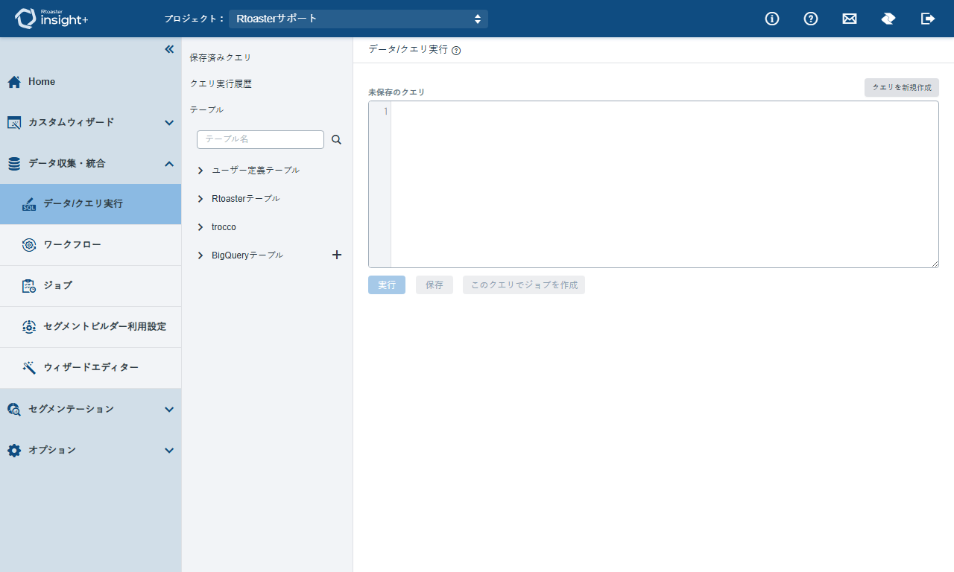Image resolution: width=954 pixels, height=572 pixels.
Task: Click the ウィザードエディター wand icon
Action: (29, 368)
